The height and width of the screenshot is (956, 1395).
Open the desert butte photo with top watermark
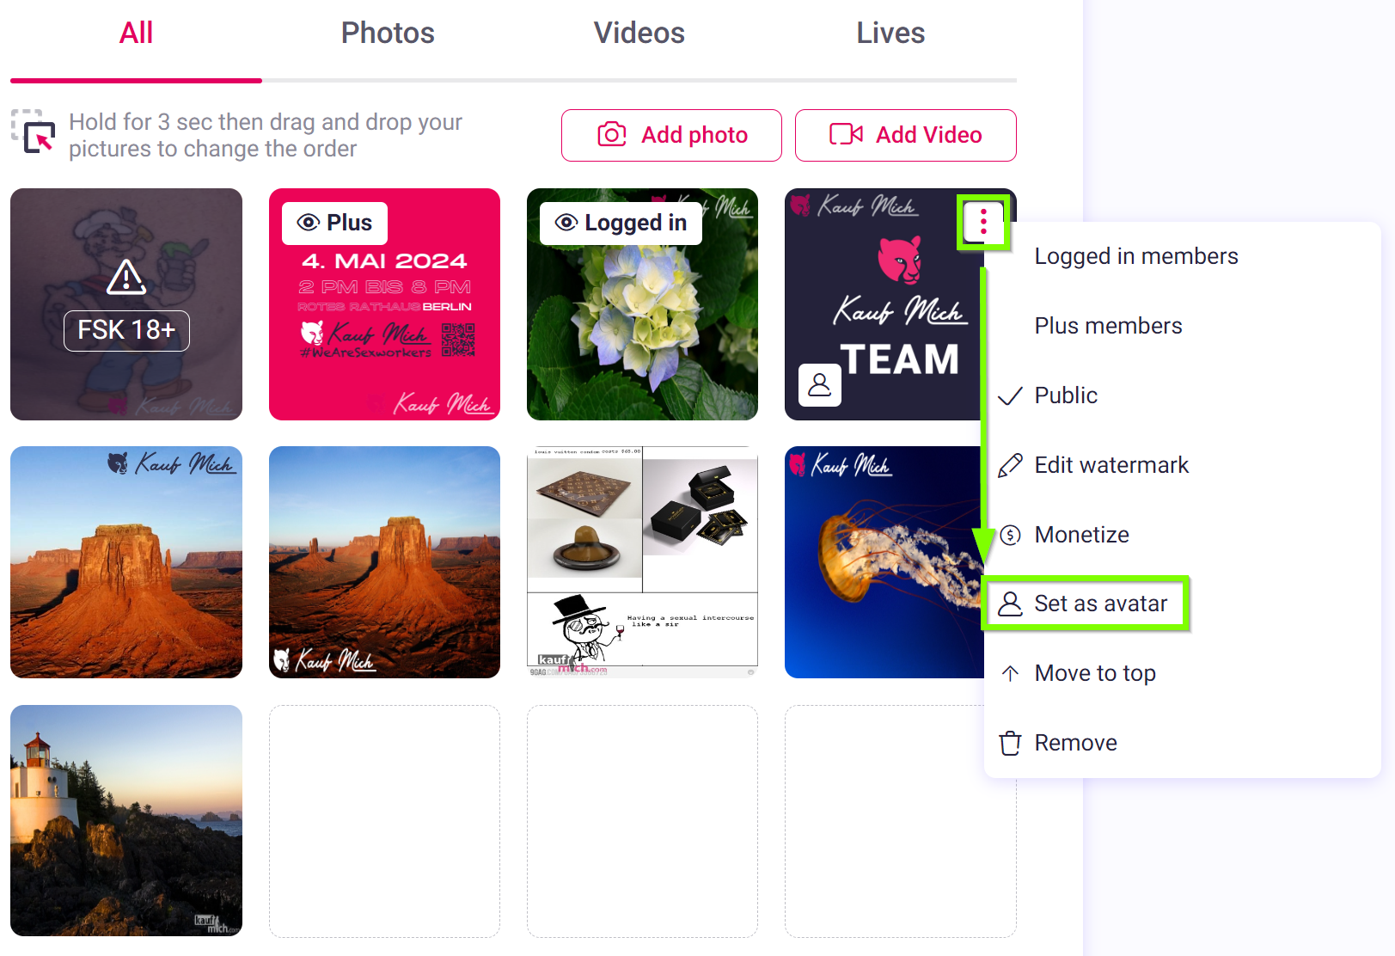pos(126,562)
